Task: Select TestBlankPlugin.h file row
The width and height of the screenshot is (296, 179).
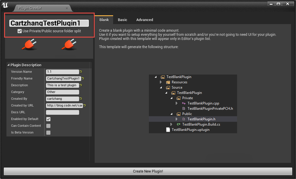Action: [193, 119]
